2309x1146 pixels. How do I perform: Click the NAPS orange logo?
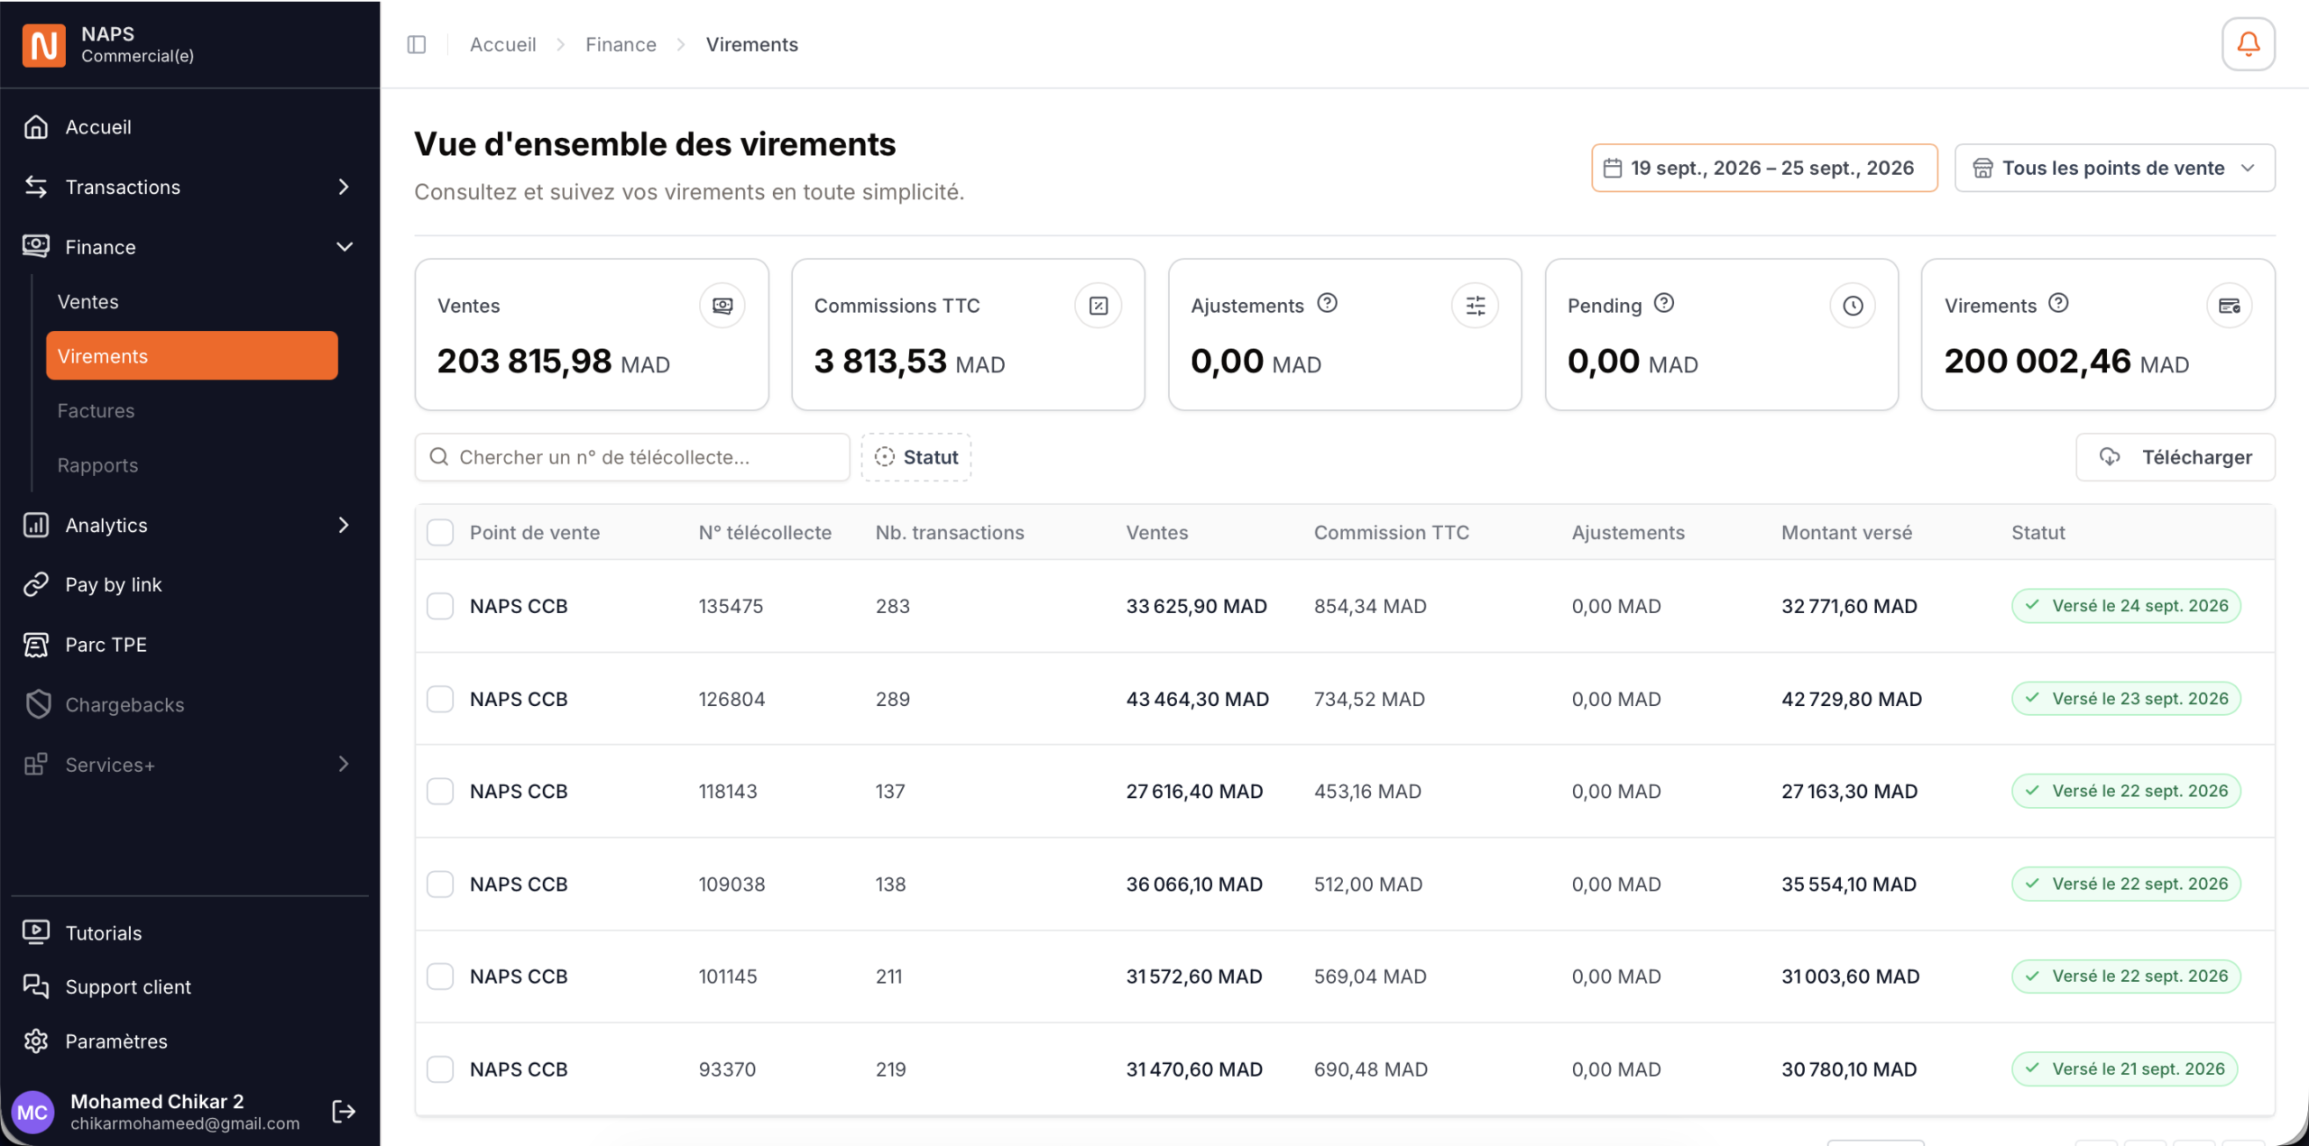44,44
